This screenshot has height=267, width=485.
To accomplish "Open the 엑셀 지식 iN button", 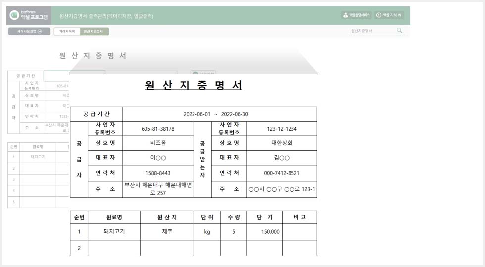I will [x=389, y=15].
